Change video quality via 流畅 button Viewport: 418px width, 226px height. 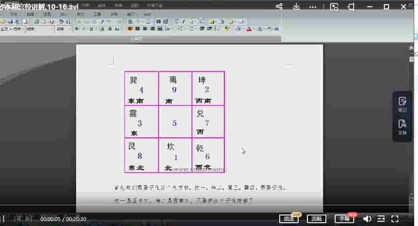pyautogui.click(x=316, y=218)
